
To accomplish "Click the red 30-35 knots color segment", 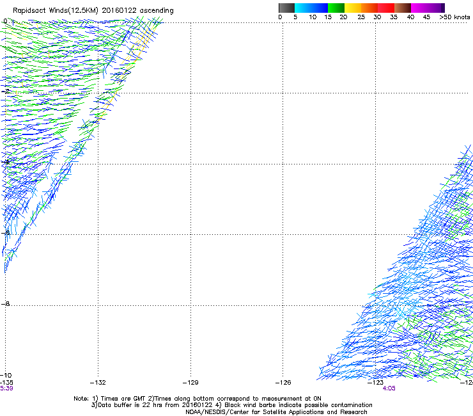I will [386, 8].
